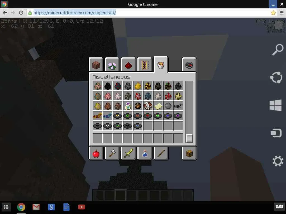The height and width of the screenshot is (214, 286).
Task: Open YouTube from the taskbar
Action: (81, 207)
